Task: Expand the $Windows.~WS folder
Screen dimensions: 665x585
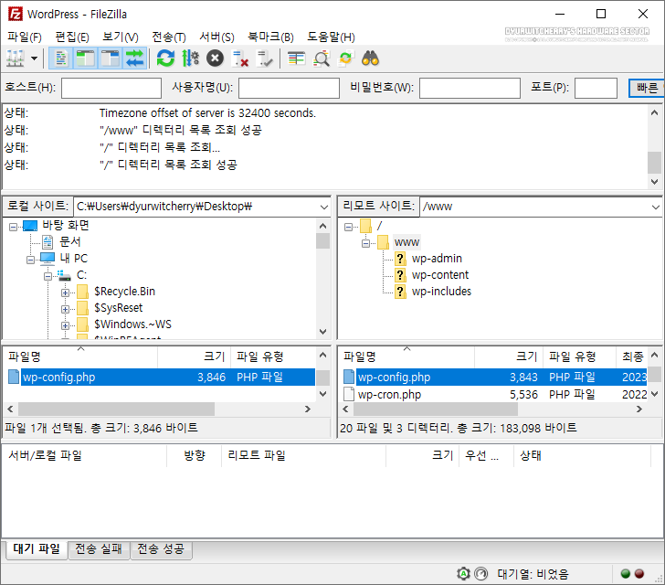Action: (x=65, y=325)
